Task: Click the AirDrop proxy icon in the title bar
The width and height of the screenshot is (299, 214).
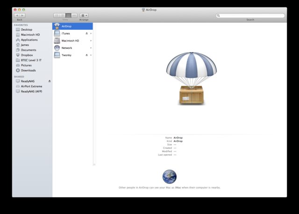Action: pos(143,10)
